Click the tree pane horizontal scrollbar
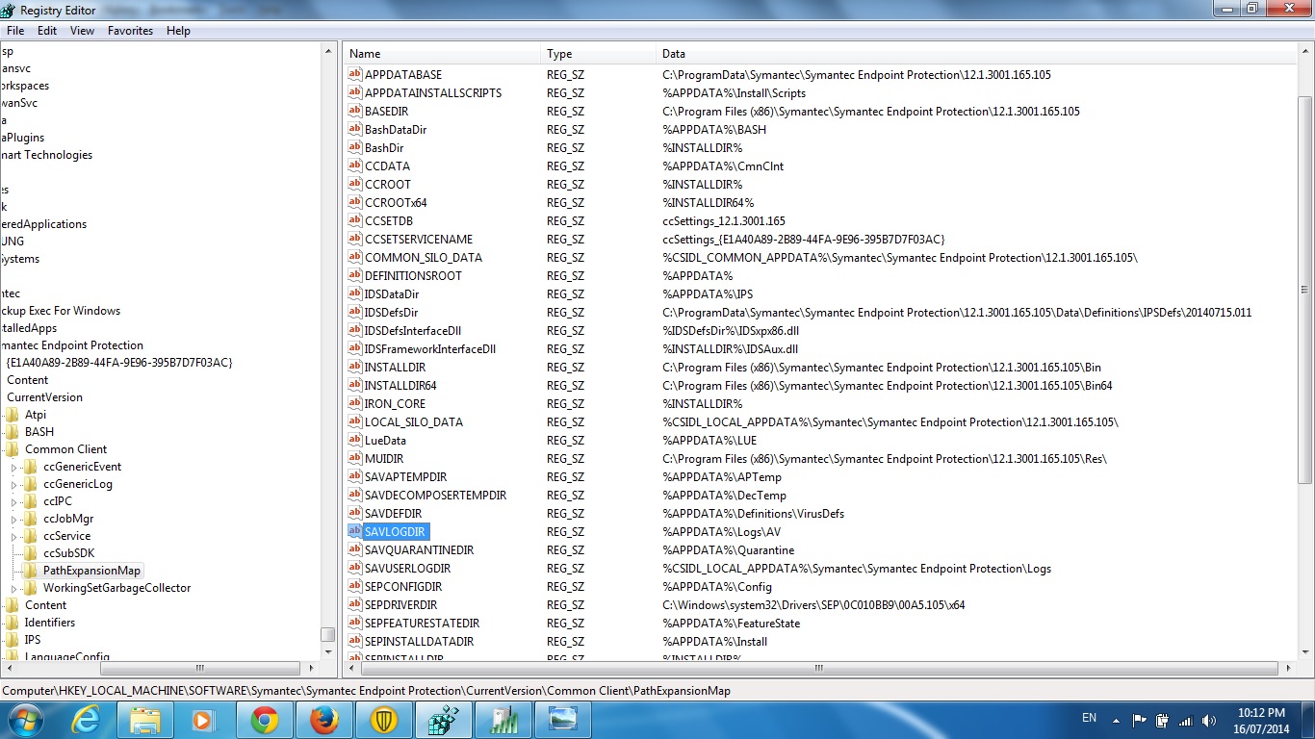 click(x=160, y=668)
